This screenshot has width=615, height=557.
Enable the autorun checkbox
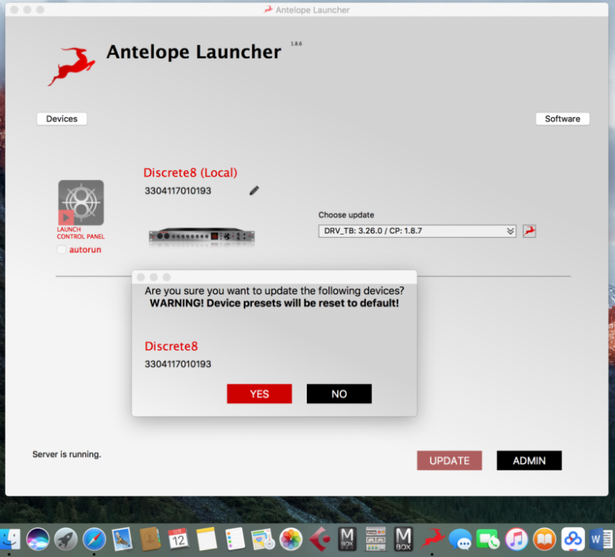tap(61, 249)
